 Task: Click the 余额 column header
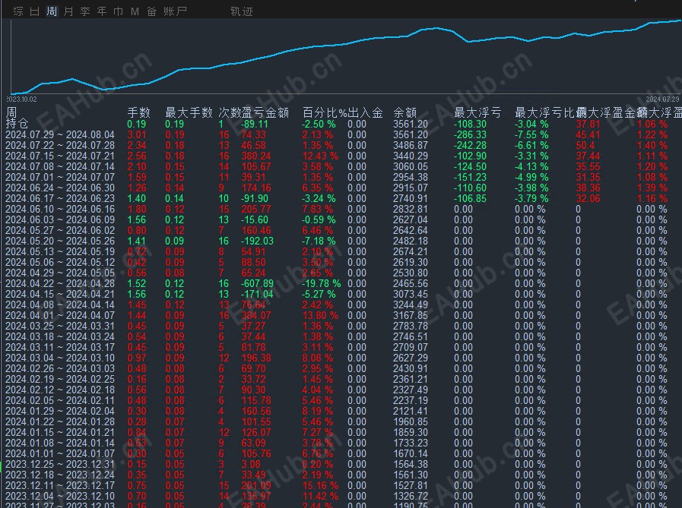(x=405, y=113)
